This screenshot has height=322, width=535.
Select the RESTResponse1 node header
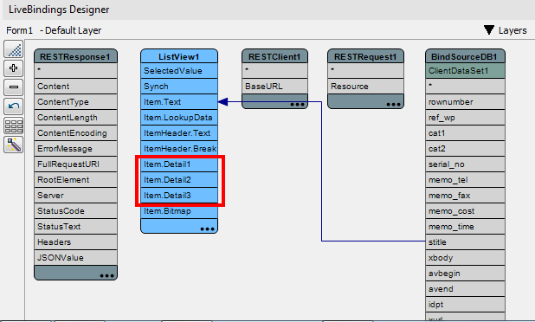click(x=75, y=56)
